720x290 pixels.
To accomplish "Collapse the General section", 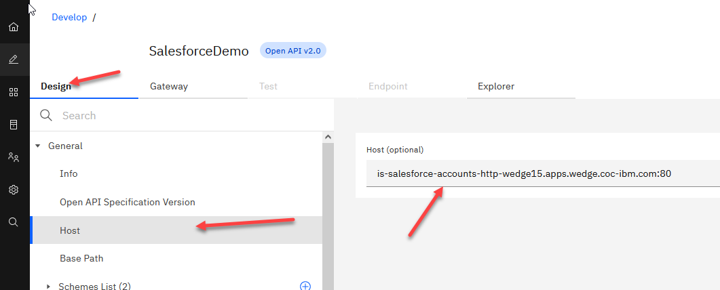I will click(x=38, y=146).
